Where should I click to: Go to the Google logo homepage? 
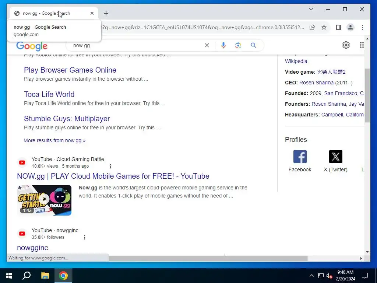pos(32,46)
